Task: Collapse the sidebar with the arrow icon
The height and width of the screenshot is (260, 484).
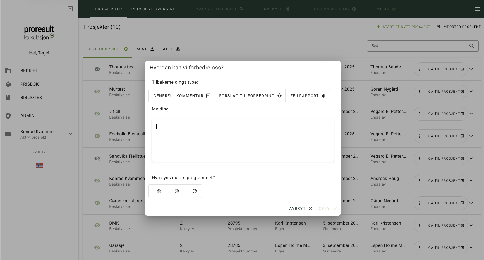Action: click(x=70, y=9)
